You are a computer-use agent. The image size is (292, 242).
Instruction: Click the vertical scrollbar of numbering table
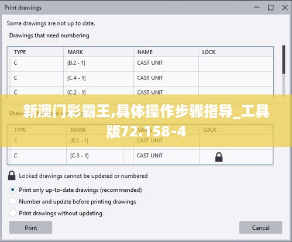click(x=284, y=71)
